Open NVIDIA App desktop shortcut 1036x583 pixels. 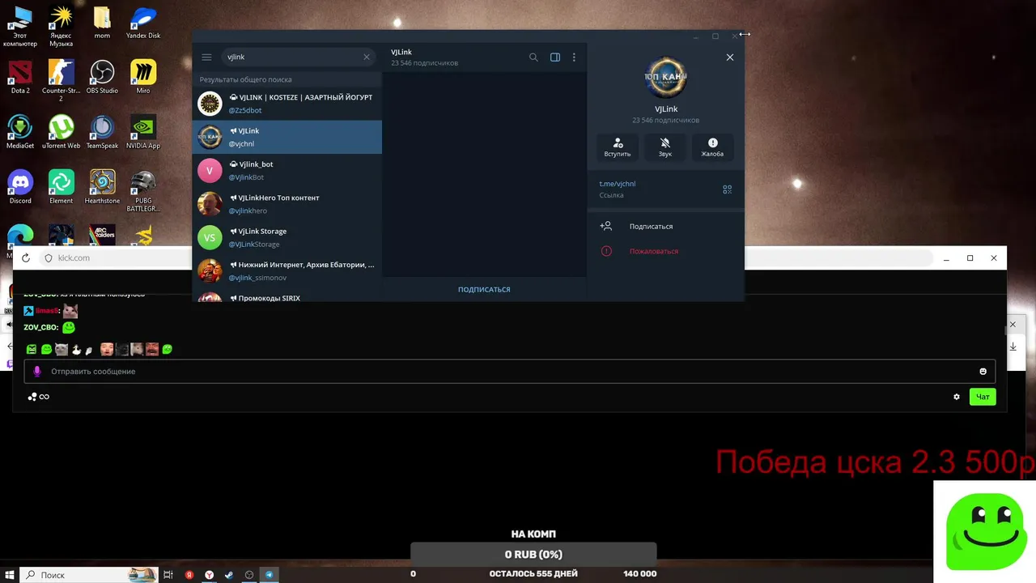point(143,132)
